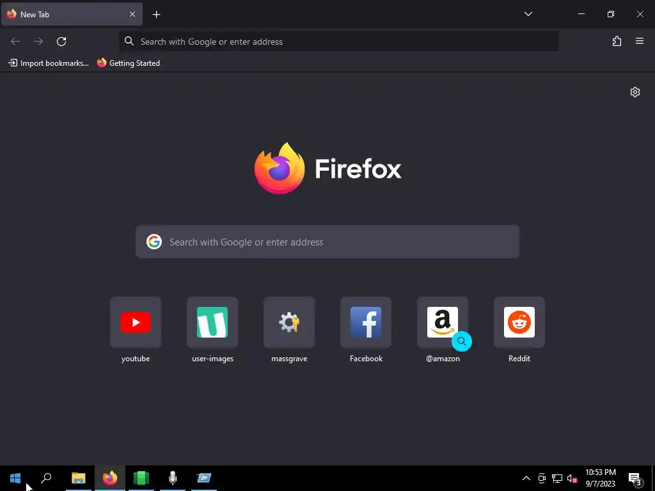Open the YouTube shortcut tile
The height and width of the screenshot is (491, 655).
(136, 322)
